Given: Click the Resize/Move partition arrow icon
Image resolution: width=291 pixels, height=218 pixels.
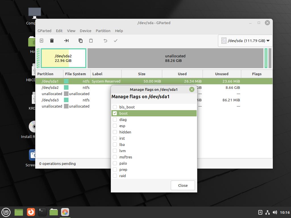Looking at the screenshot, I should (x=66, y=41).
